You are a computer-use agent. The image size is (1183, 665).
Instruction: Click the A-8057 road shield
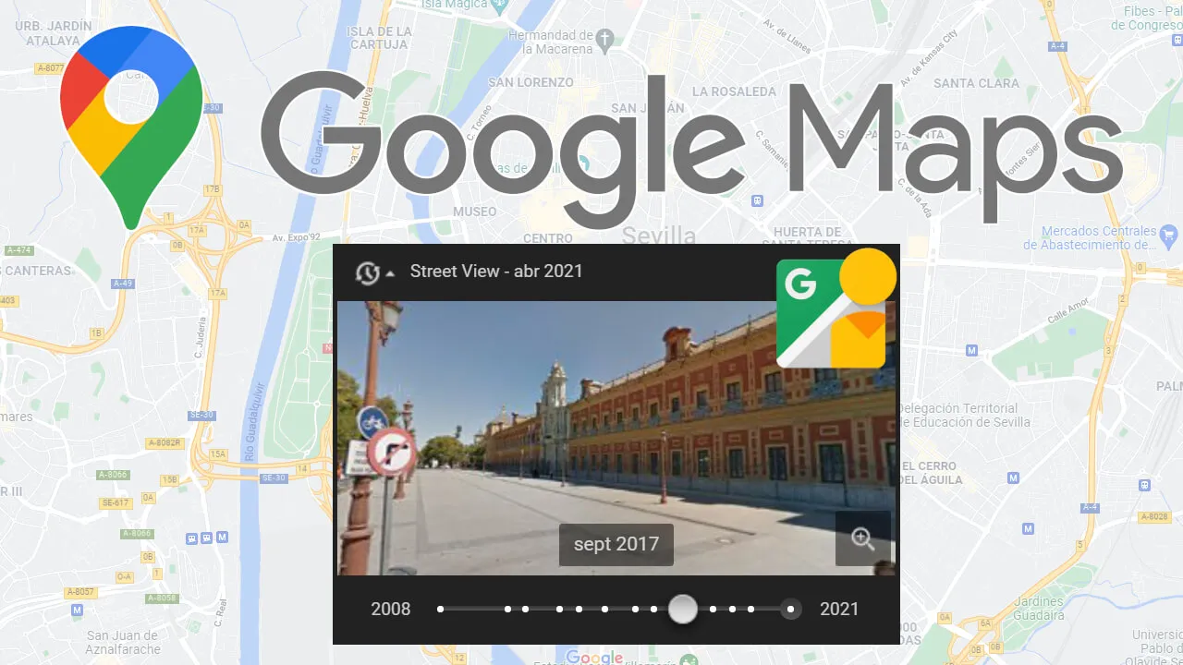(80, 592)
